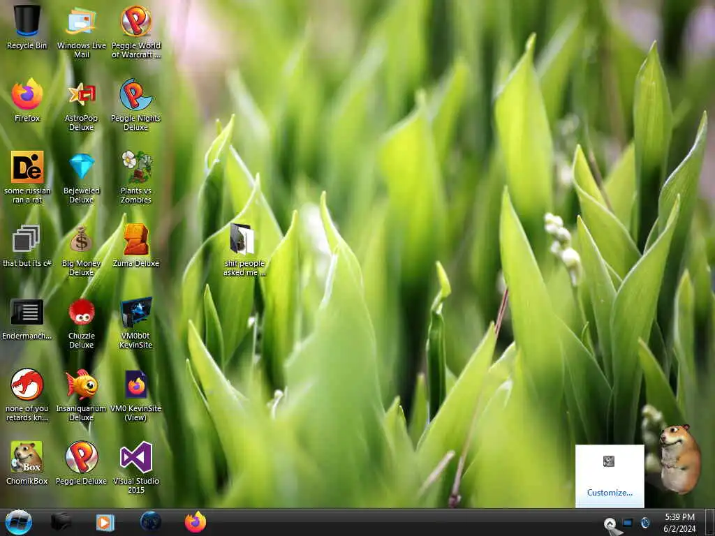Select the 'that but its c#' icon
Viewport: 715px width, 536px height.
27,245
